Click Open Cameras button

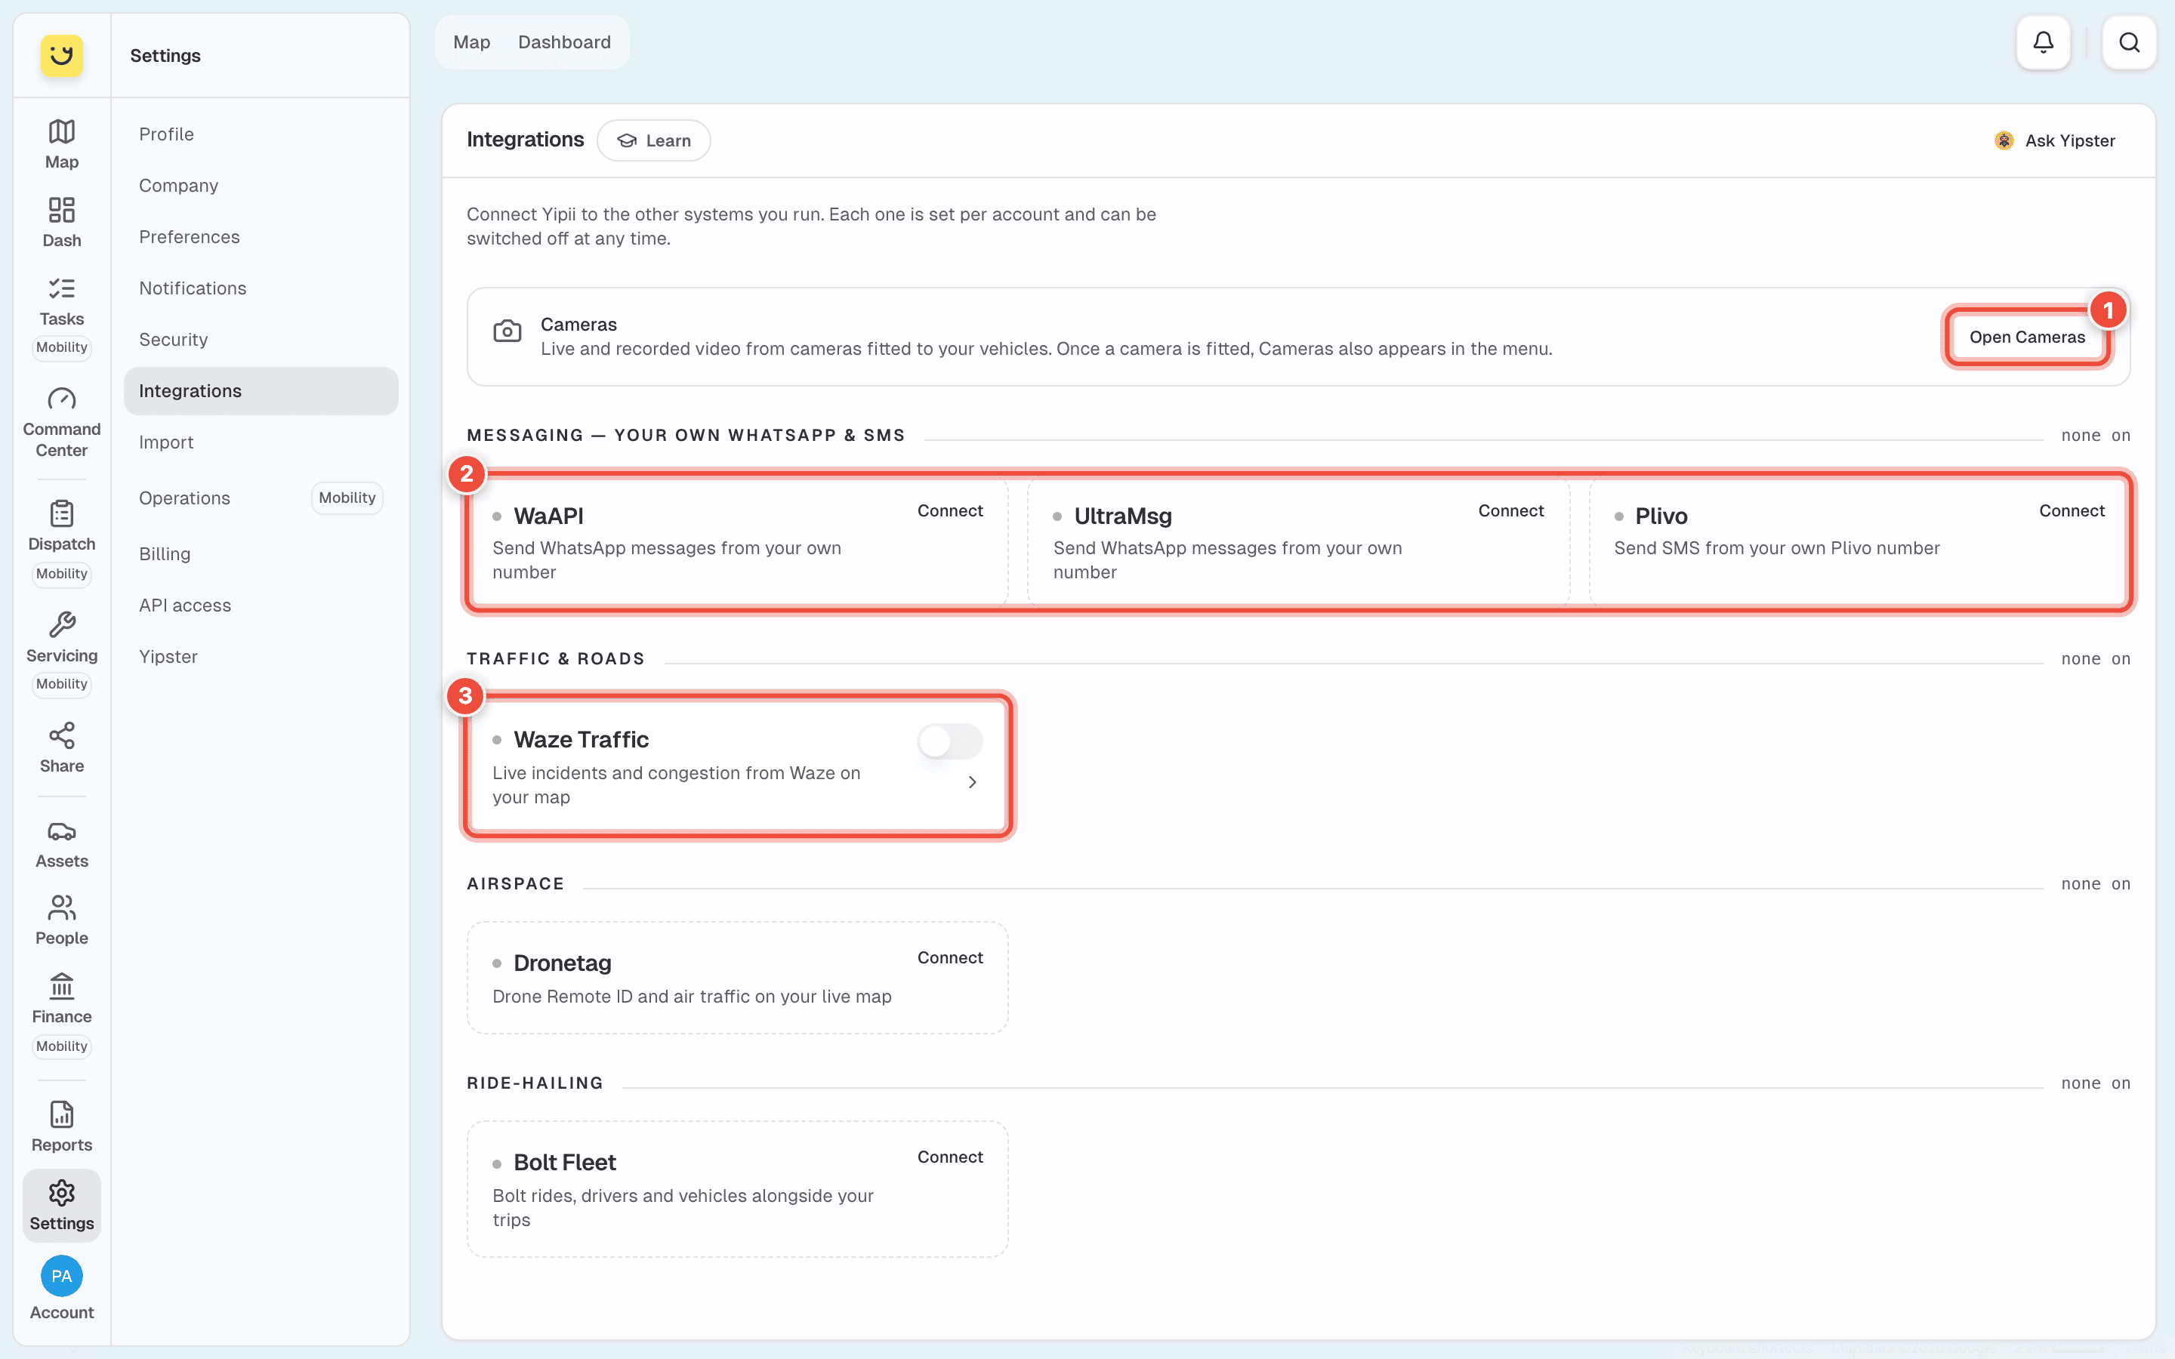pos(2027,337)
